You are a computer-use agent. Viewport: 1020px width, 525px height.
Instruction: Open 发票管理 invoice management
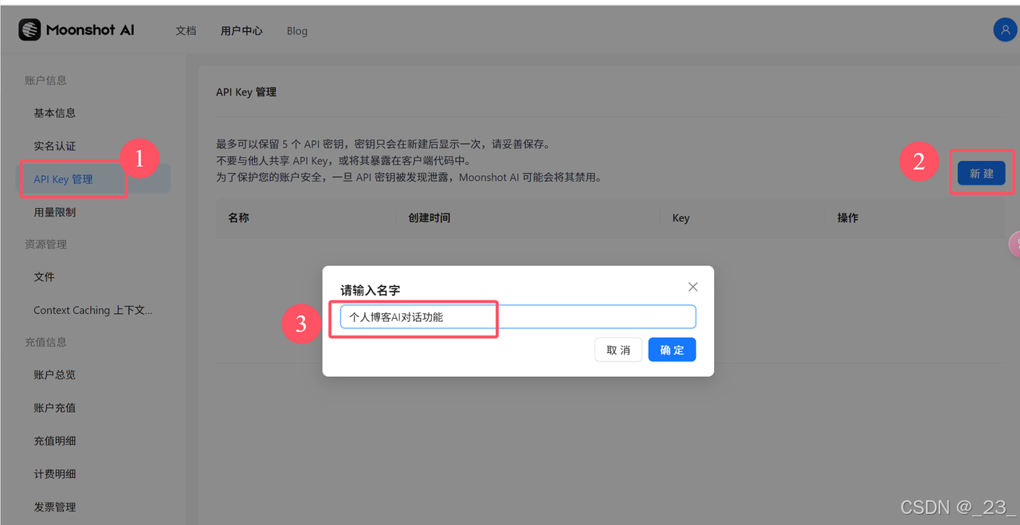55,506
